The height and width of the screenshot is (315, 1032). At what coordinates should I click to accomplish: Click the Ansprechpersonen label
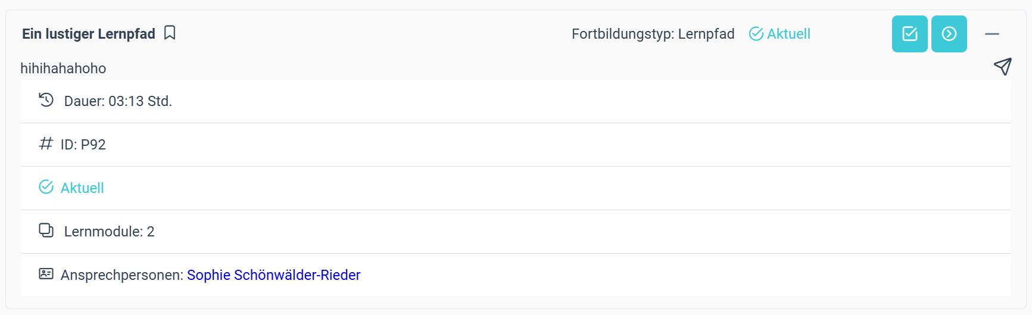point(122,275)
